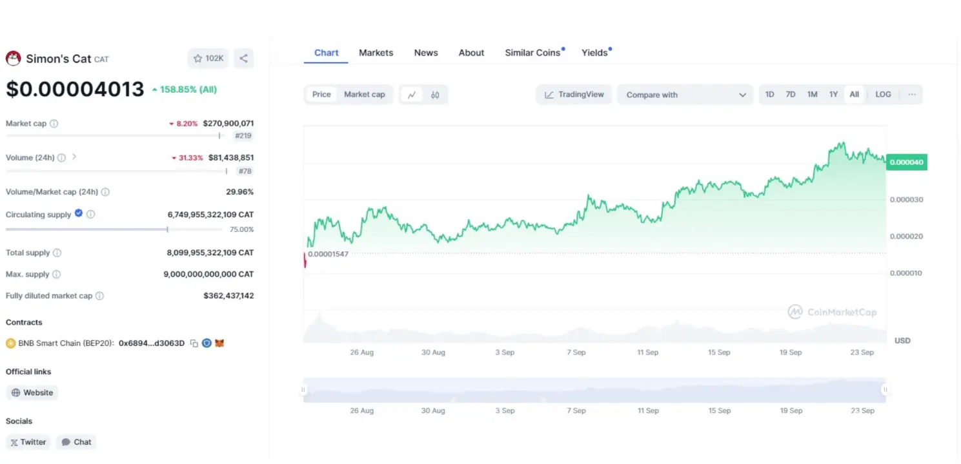Copy the contract address with copy icon
This screenshot has width=961, height=464.
(194, 343)
